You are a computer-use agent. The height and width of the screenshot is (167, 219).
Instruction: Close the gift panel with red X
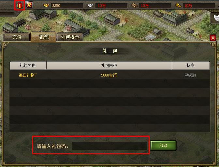coord(213,38)
